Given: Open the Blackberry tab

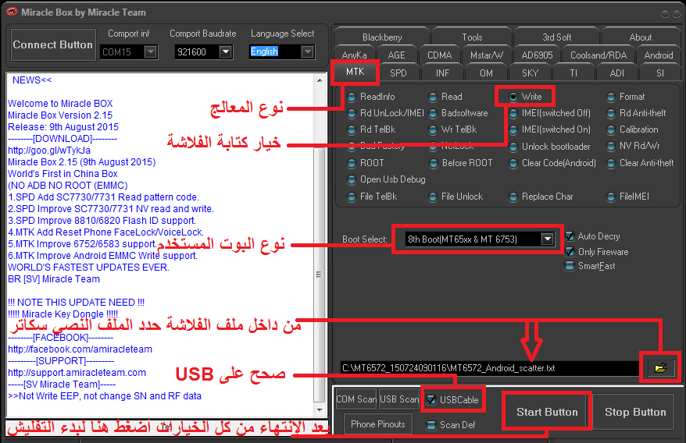Looking at the screenshot, I should (382, 37).
